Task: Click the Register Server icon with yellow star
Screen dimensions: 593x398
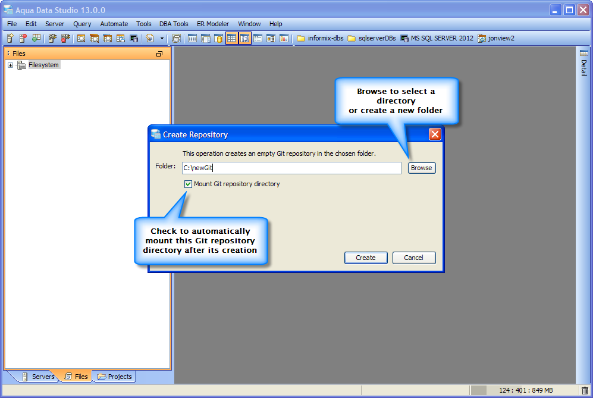Action: click(x=10, y=38)
